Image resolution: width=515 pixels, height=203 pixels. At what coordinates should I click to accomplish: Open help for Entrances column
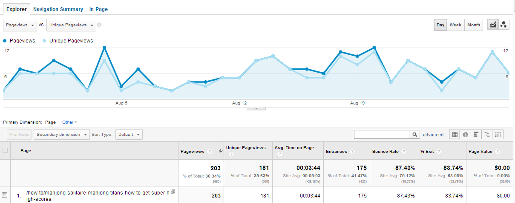[353, 151]
